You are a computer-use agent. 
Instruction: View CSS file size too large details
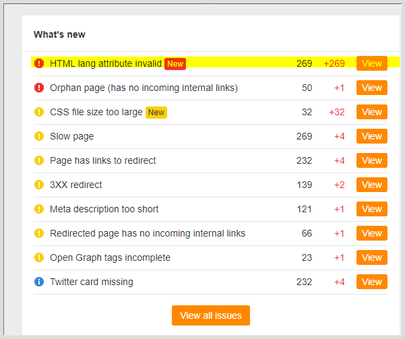coord(372,112)
